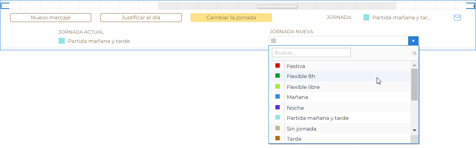
Task: Click the red Festiva color swatch
Action: [277, 66]
